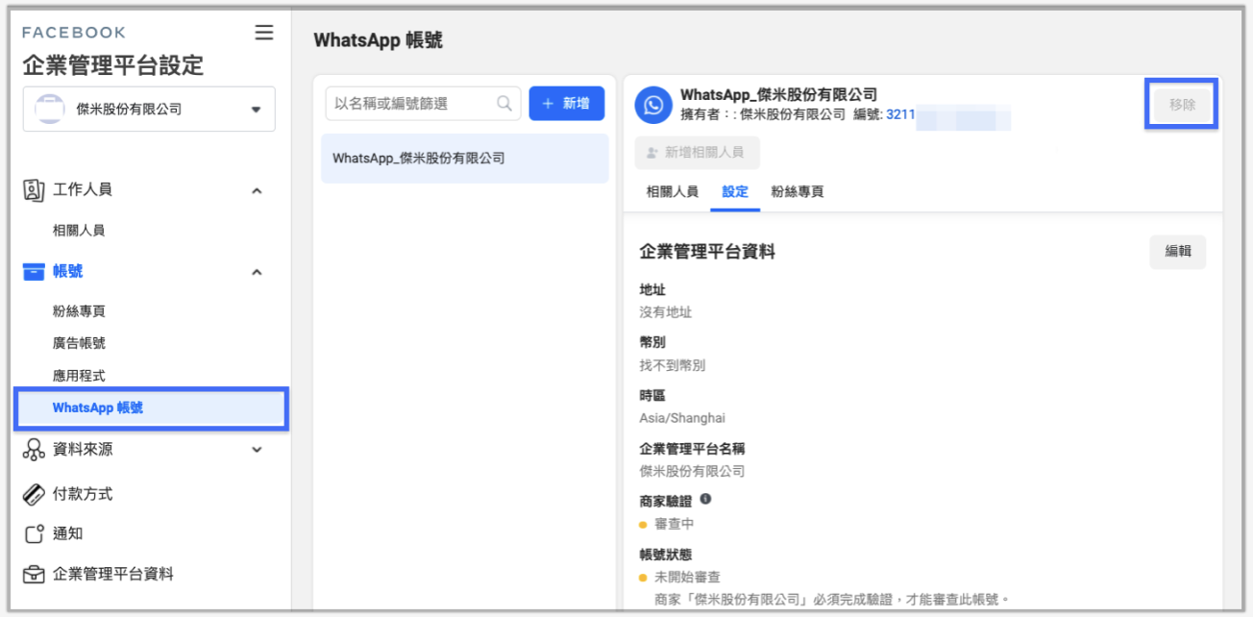
Task: Click the search magnifier icon in filter box
Action: pyautogui.click(x=504, y=103)
